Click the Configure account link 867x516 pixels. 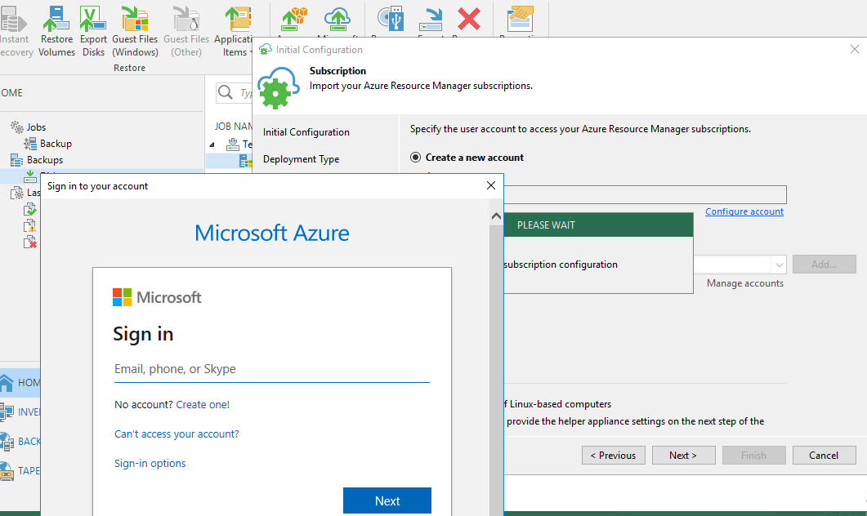744,211
